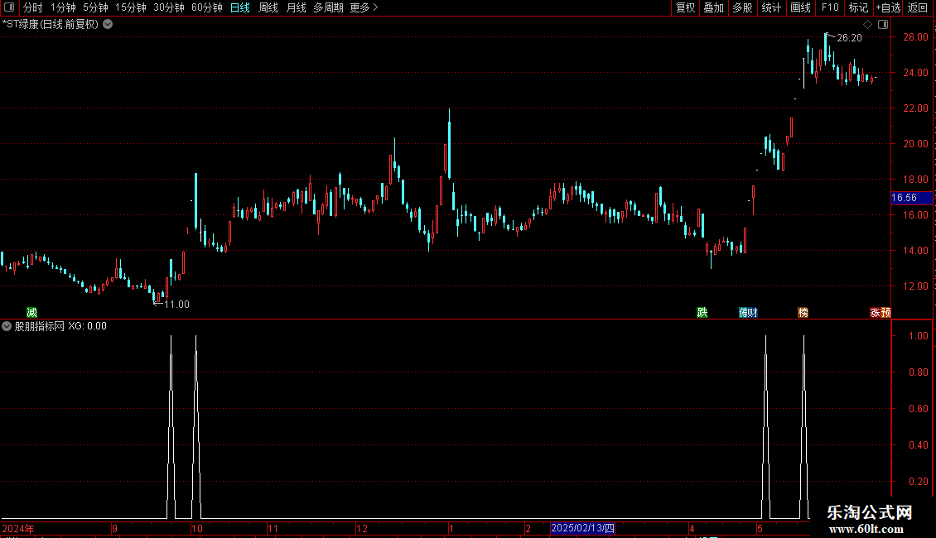Click the orange 预 marker icon
Viewport: 936px width, 538px height.
(885, 313)
